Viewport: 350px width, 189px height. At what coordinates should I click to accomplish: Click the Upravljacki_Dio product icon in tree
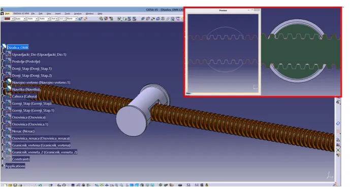(9, 54)
